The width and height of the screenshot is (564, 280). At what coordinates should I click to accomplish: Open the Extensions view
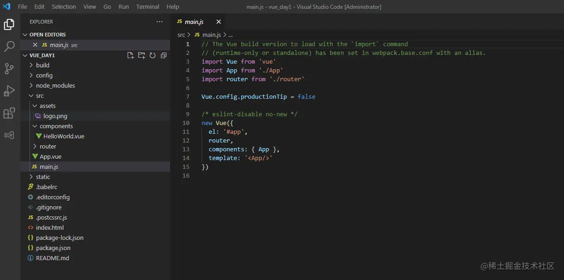pos(9,113)
